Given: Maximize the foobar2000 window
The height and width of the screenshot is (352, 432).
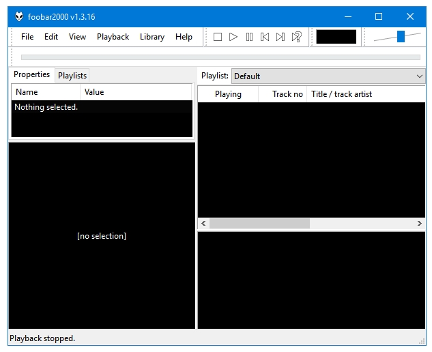Looking at the screenshot, I should click(x=379, y=16).
